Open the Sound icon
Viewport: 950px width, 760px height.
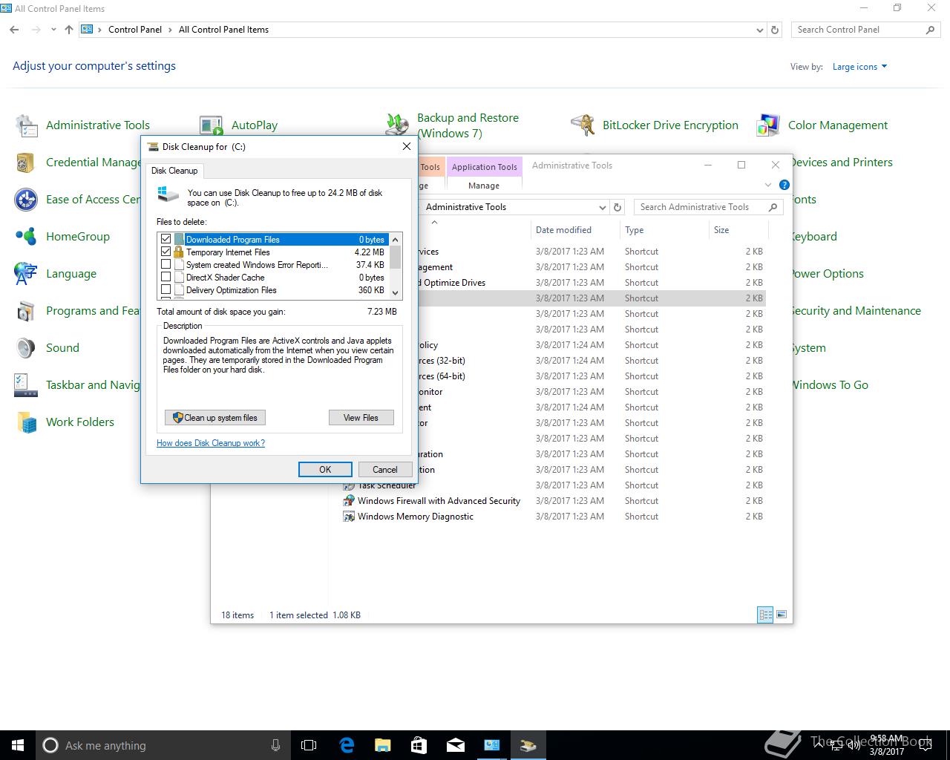click(x=27, y=348)
